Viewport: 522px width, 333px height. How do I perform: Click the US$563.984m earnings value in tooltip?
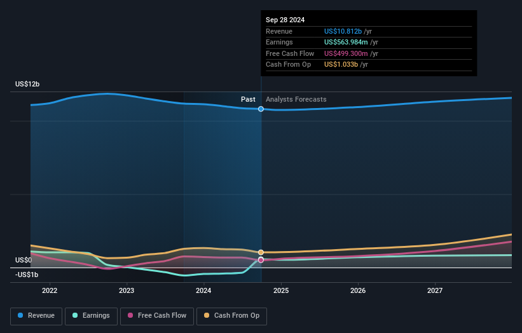tap(346, 42)
